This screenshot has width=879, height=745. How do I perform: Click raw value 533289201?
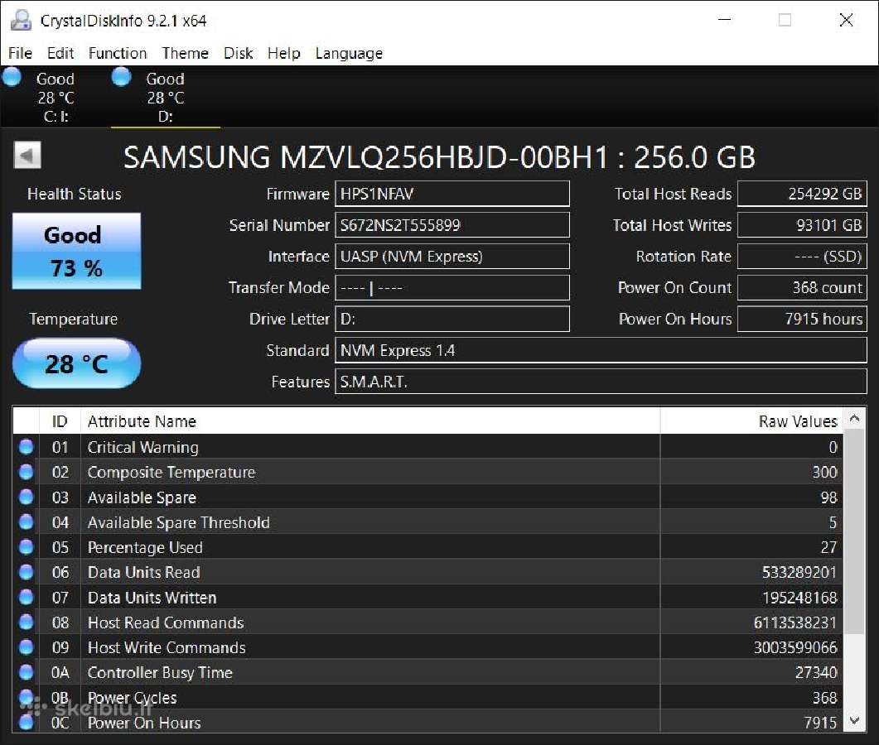799,573
